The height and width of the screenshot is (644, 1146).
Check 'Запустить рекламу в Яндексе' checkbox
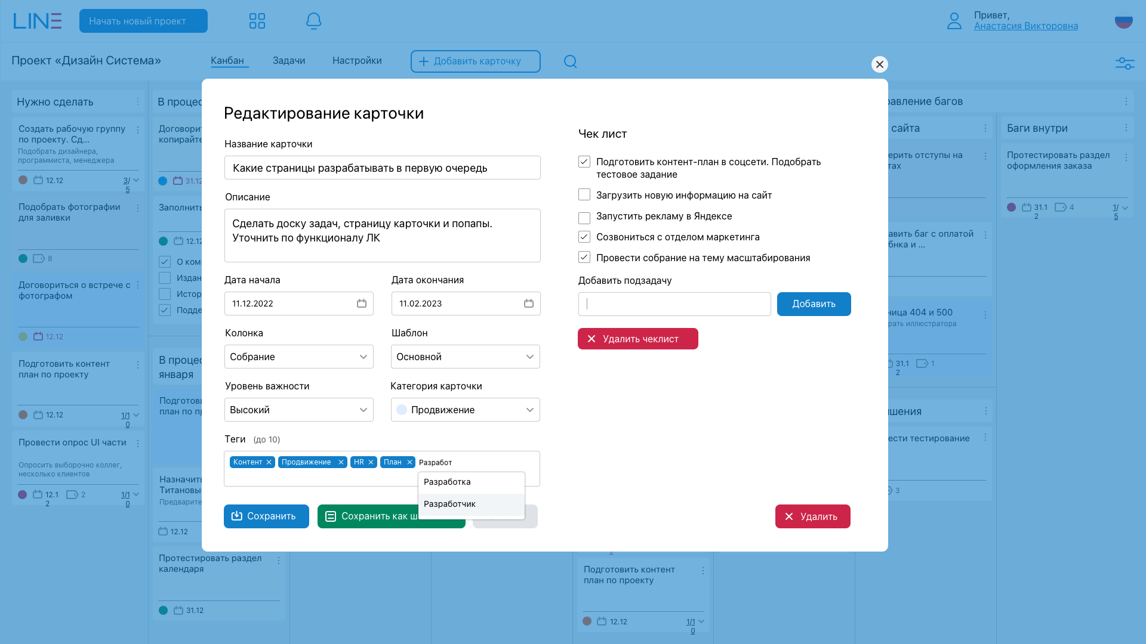pyautogui.click(x=584, y=218)
